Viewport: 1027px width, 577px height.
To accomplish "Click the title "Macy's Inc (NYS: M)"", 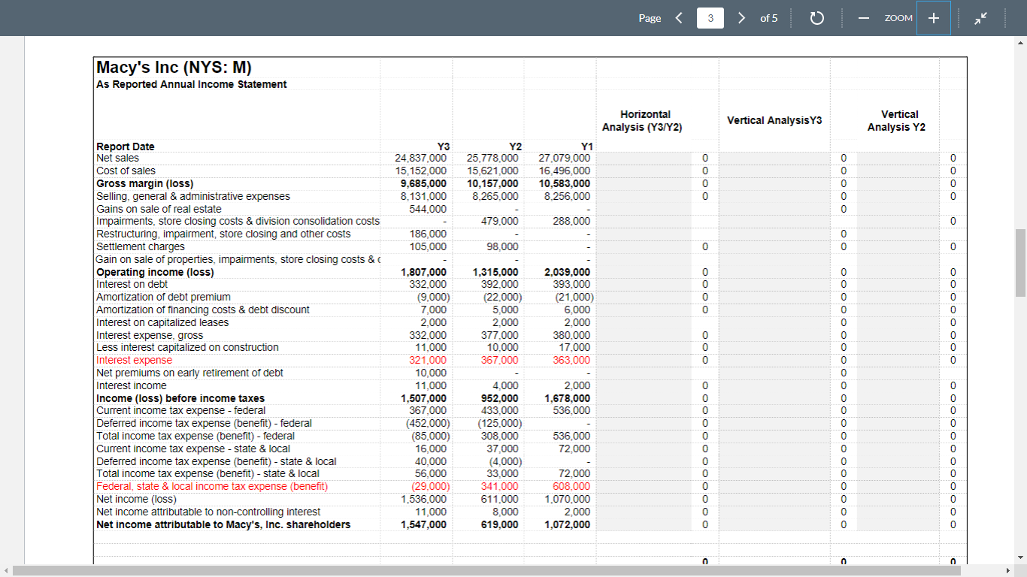I will click(174, 68).
